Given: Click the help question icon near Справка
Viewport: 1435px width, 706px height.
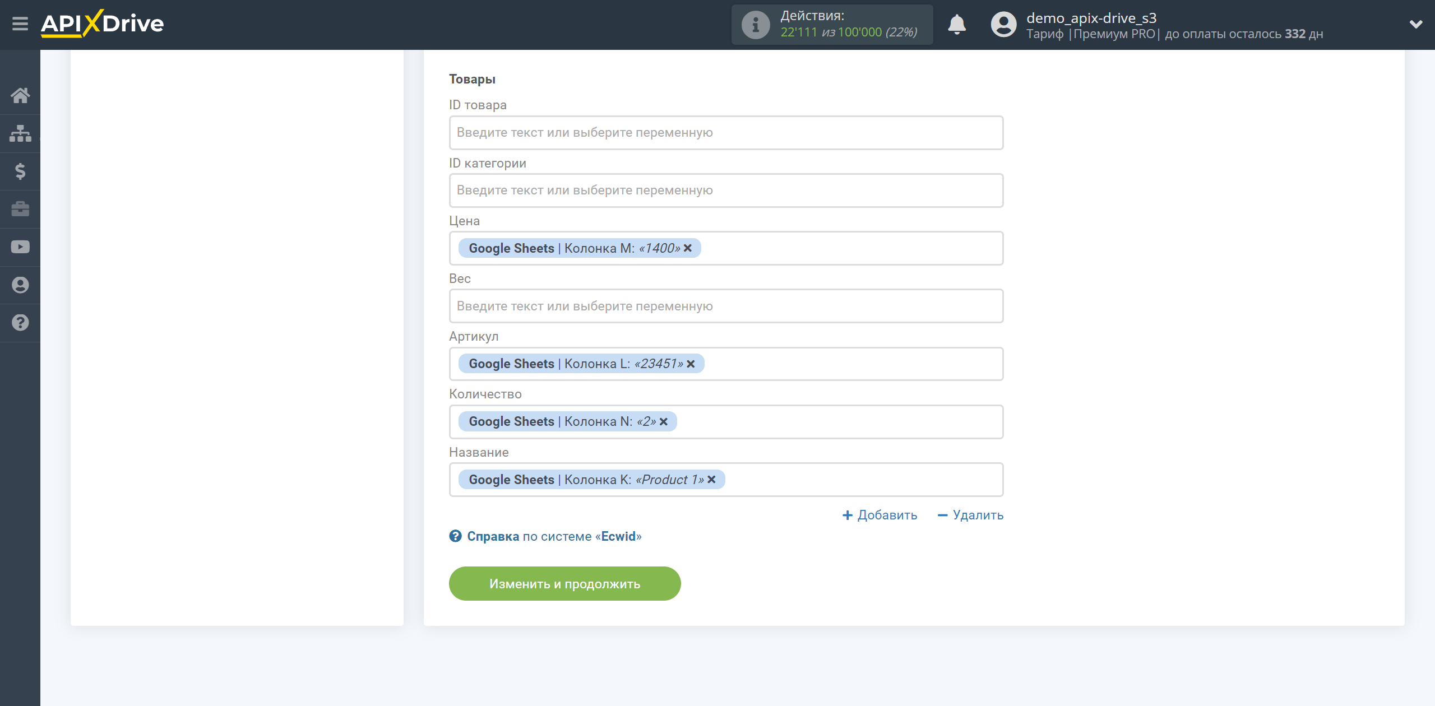Looking at the screenshot, I should (x=455, y=536).
